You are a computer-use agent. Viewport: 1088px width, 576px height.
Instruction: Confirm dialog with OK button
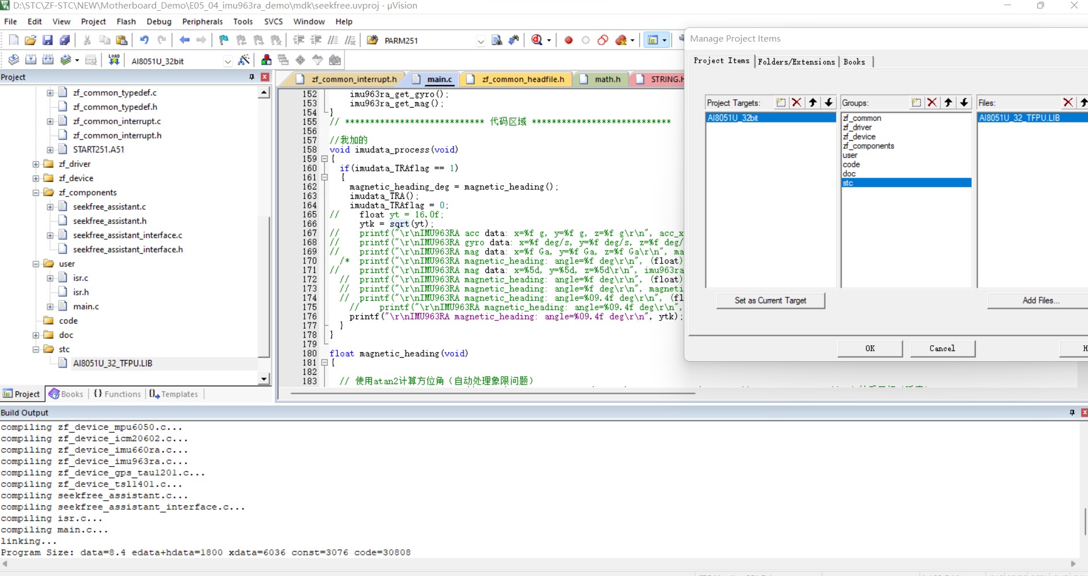point(870,348)
